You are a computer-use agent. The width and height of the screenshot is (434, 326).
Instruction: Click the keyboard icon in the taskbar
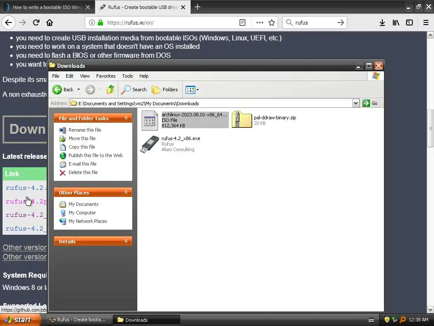coord(371,320)
